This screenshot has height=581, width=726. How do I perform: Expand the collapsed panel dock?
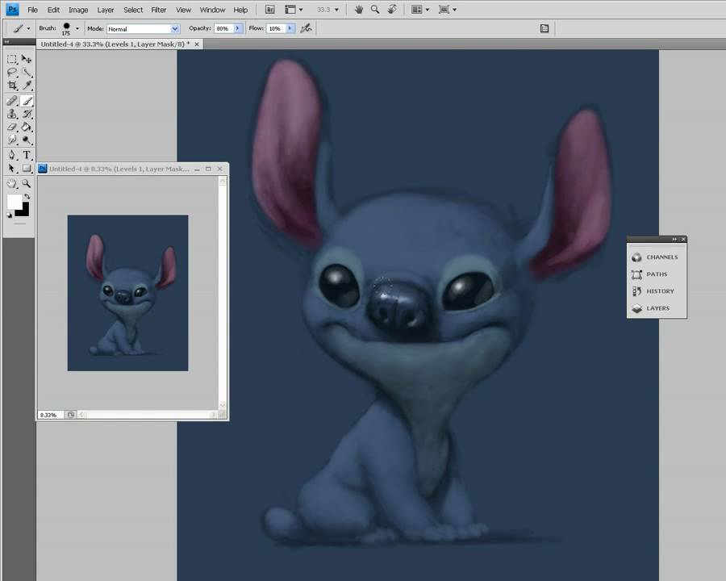674,239
